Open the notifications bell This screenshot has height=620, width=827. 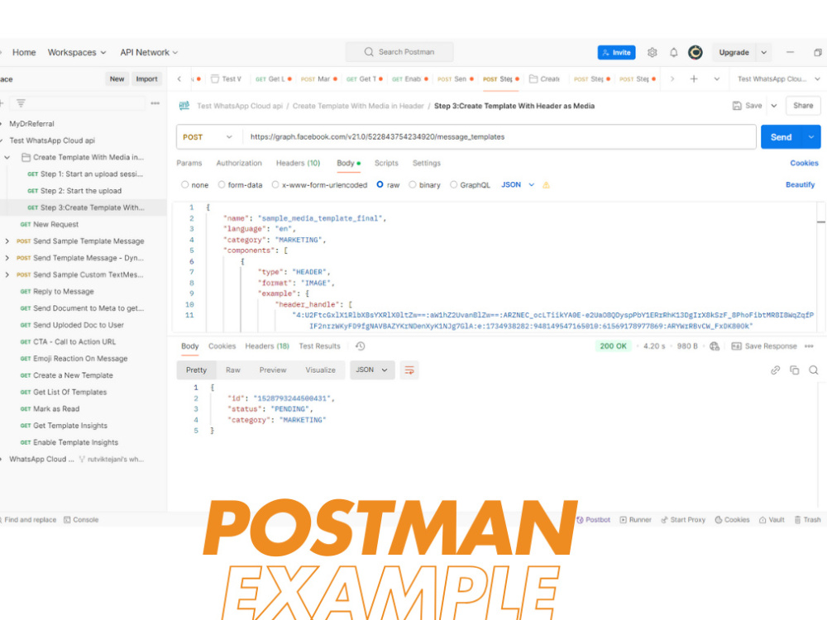(x=673, y=52)
